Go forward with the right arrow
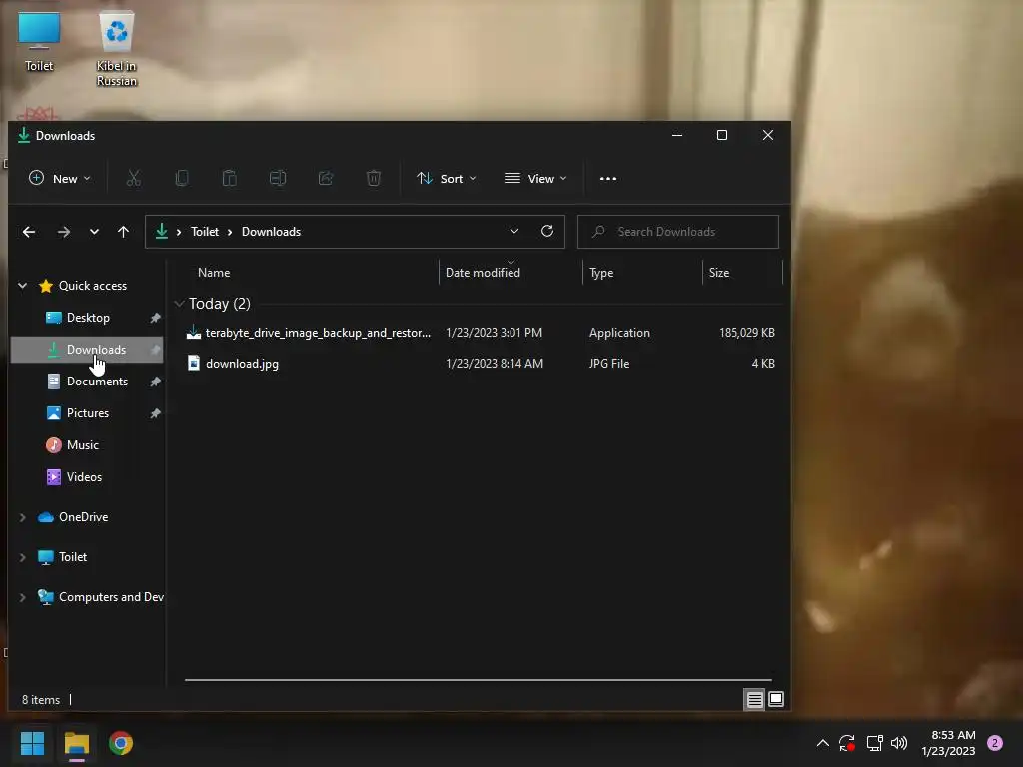Image resolution: width=1023 pixels, height=767 pixels. click(63, 232)
